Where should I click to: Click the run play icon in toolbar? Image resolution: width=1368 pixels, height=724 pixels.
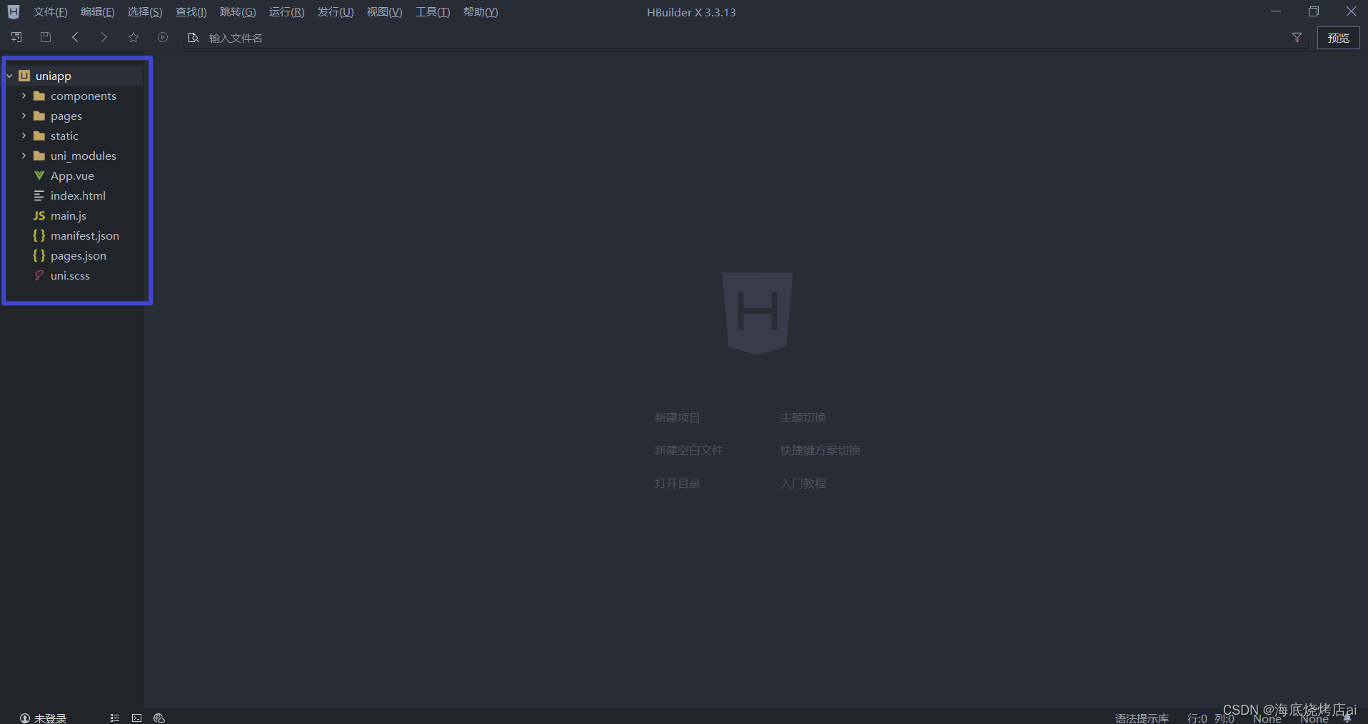click(163, 37)
